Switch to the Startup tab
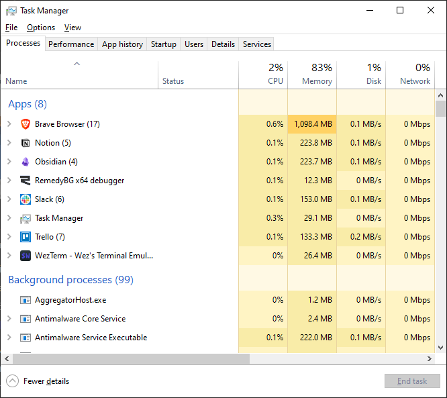 pos(164,44)
